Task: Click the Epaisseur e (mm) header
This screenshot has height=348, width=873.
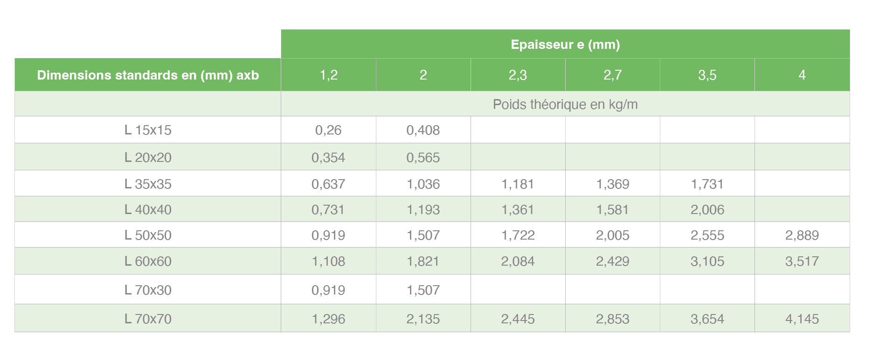Action: pyautogui.click(x=565, y=44)
